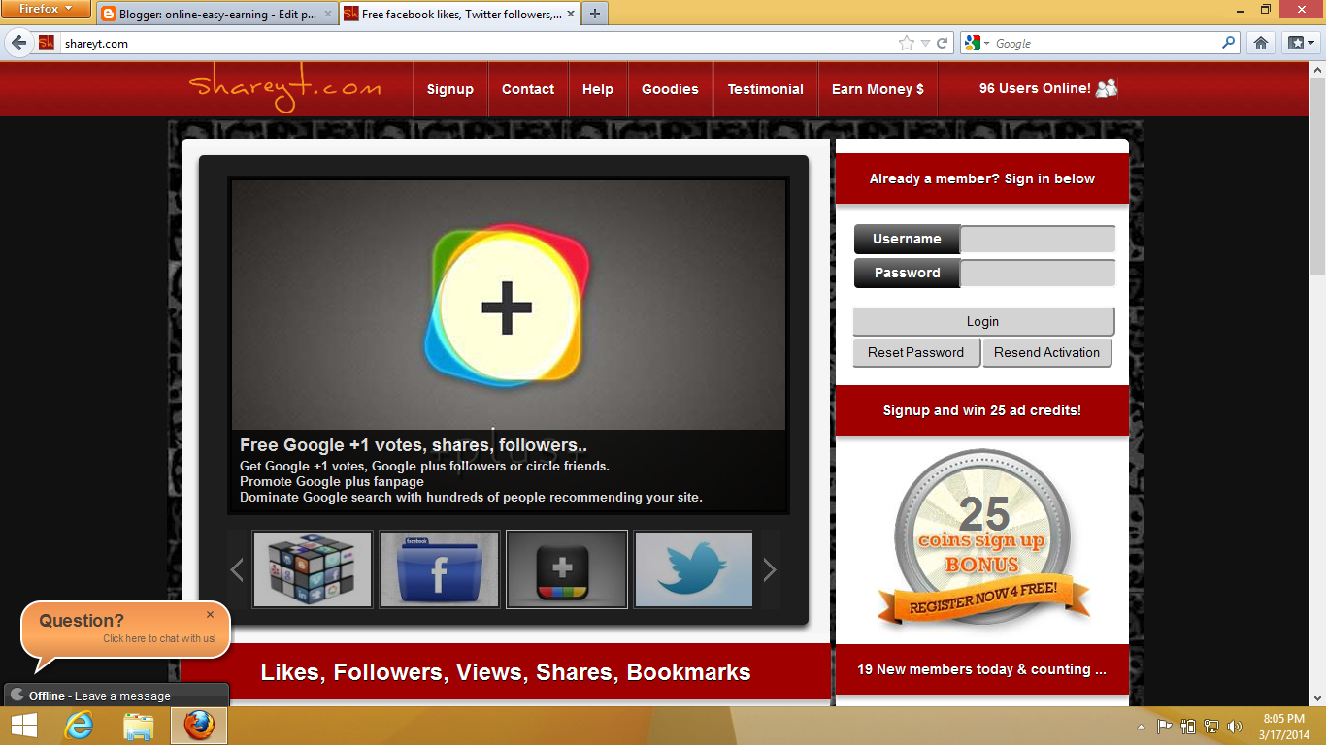Click the network tray icon
Screen dimensions: 1326x745
coord(1211,726)
